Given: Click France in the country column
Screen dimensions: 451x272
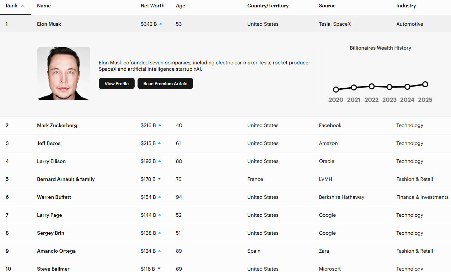Looking at the screenshot, I should coord(255,179).
